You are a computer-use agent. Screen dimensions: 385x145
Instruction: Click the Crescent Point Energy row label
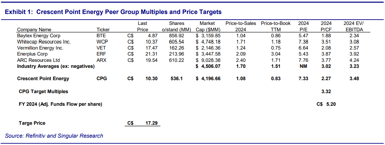point(43,79)
